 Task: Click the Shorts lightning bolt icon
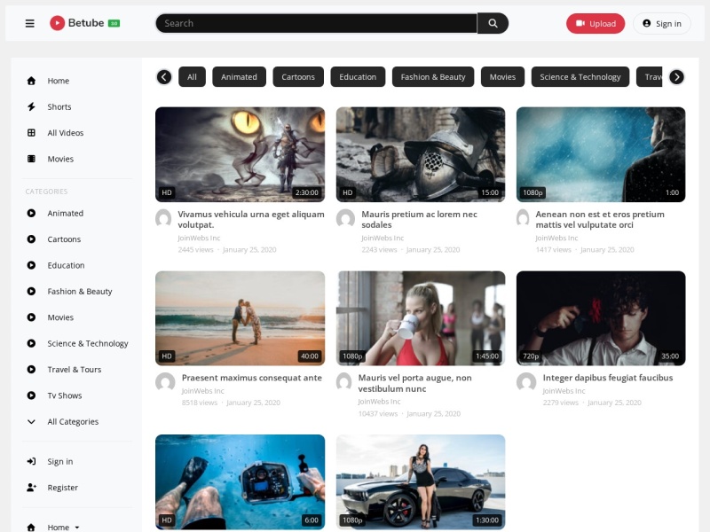point(31,106)
